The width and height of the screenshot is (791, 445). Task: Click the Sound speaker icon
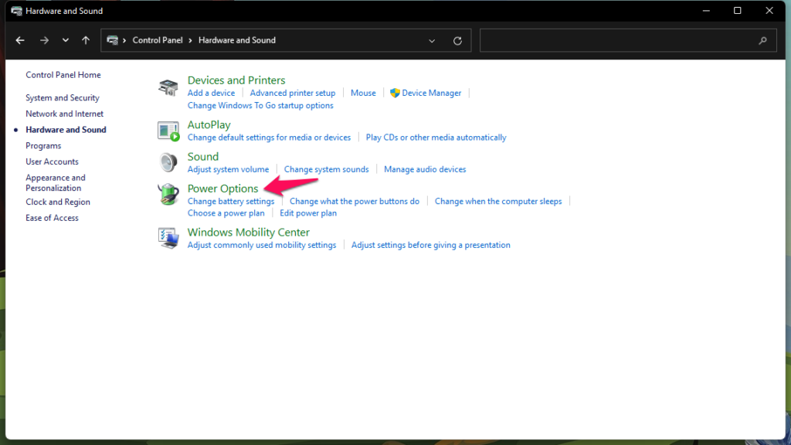168,162
